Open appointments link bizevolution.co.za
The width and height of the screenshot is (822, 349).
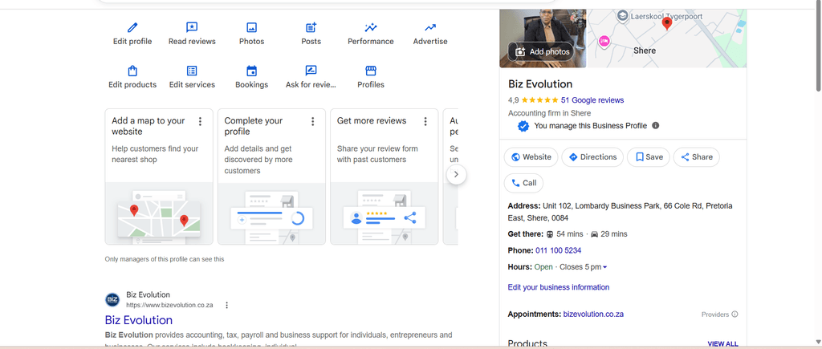coord(593,315)
